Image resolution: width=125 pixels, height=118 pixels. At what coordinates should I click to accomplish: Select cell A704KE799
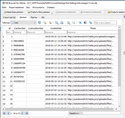(20, 54)
